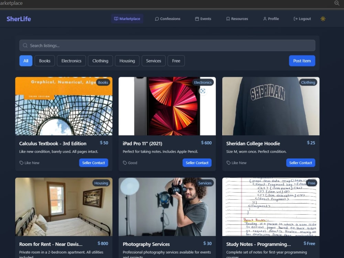
Task: Click the Free badge on study notes image
Action: [x=312, y=183]
